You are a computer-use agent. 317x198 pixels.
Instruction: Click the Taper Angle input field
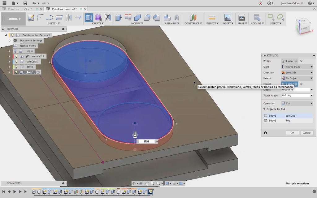pos(295,96)
